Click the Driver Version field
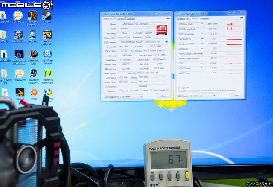 point(143,73)
